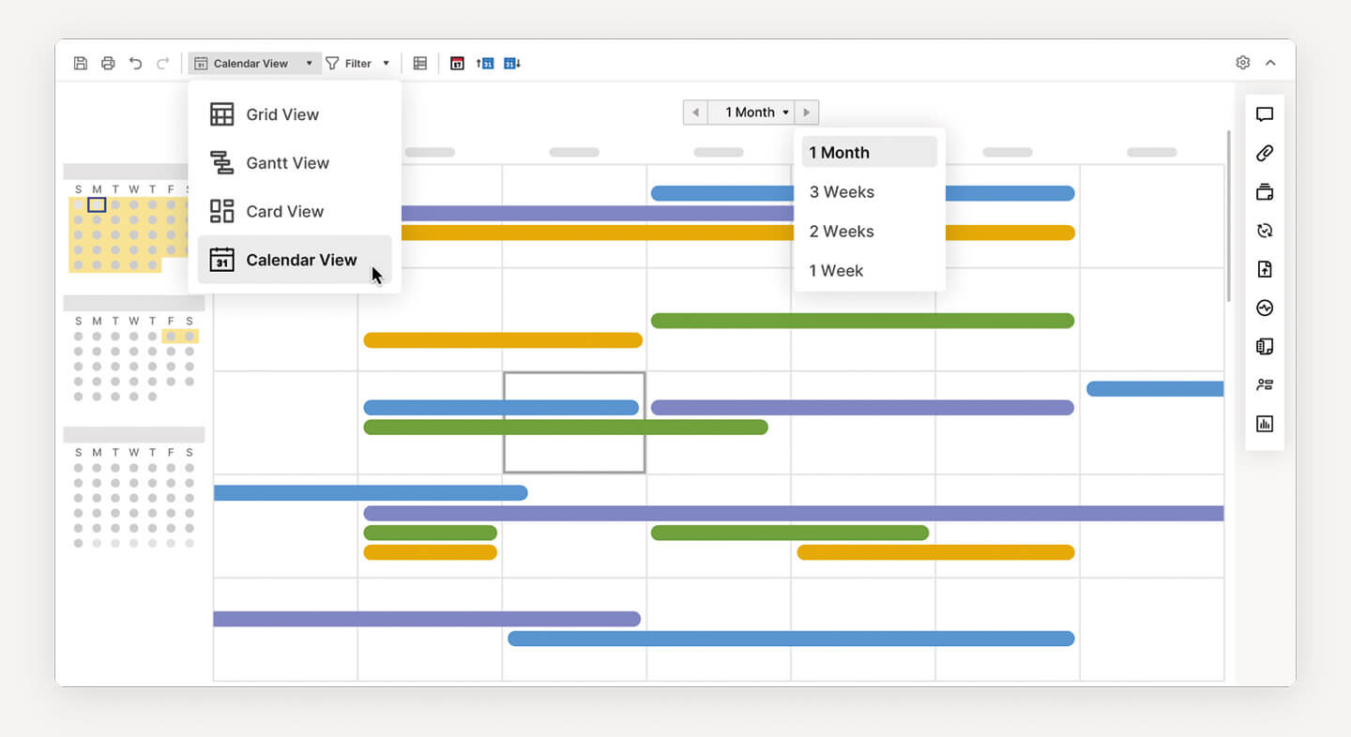Click the green task bar in second week row
Image resolution: width=1351 pixels, height=737 pixels.
(861, 321)
